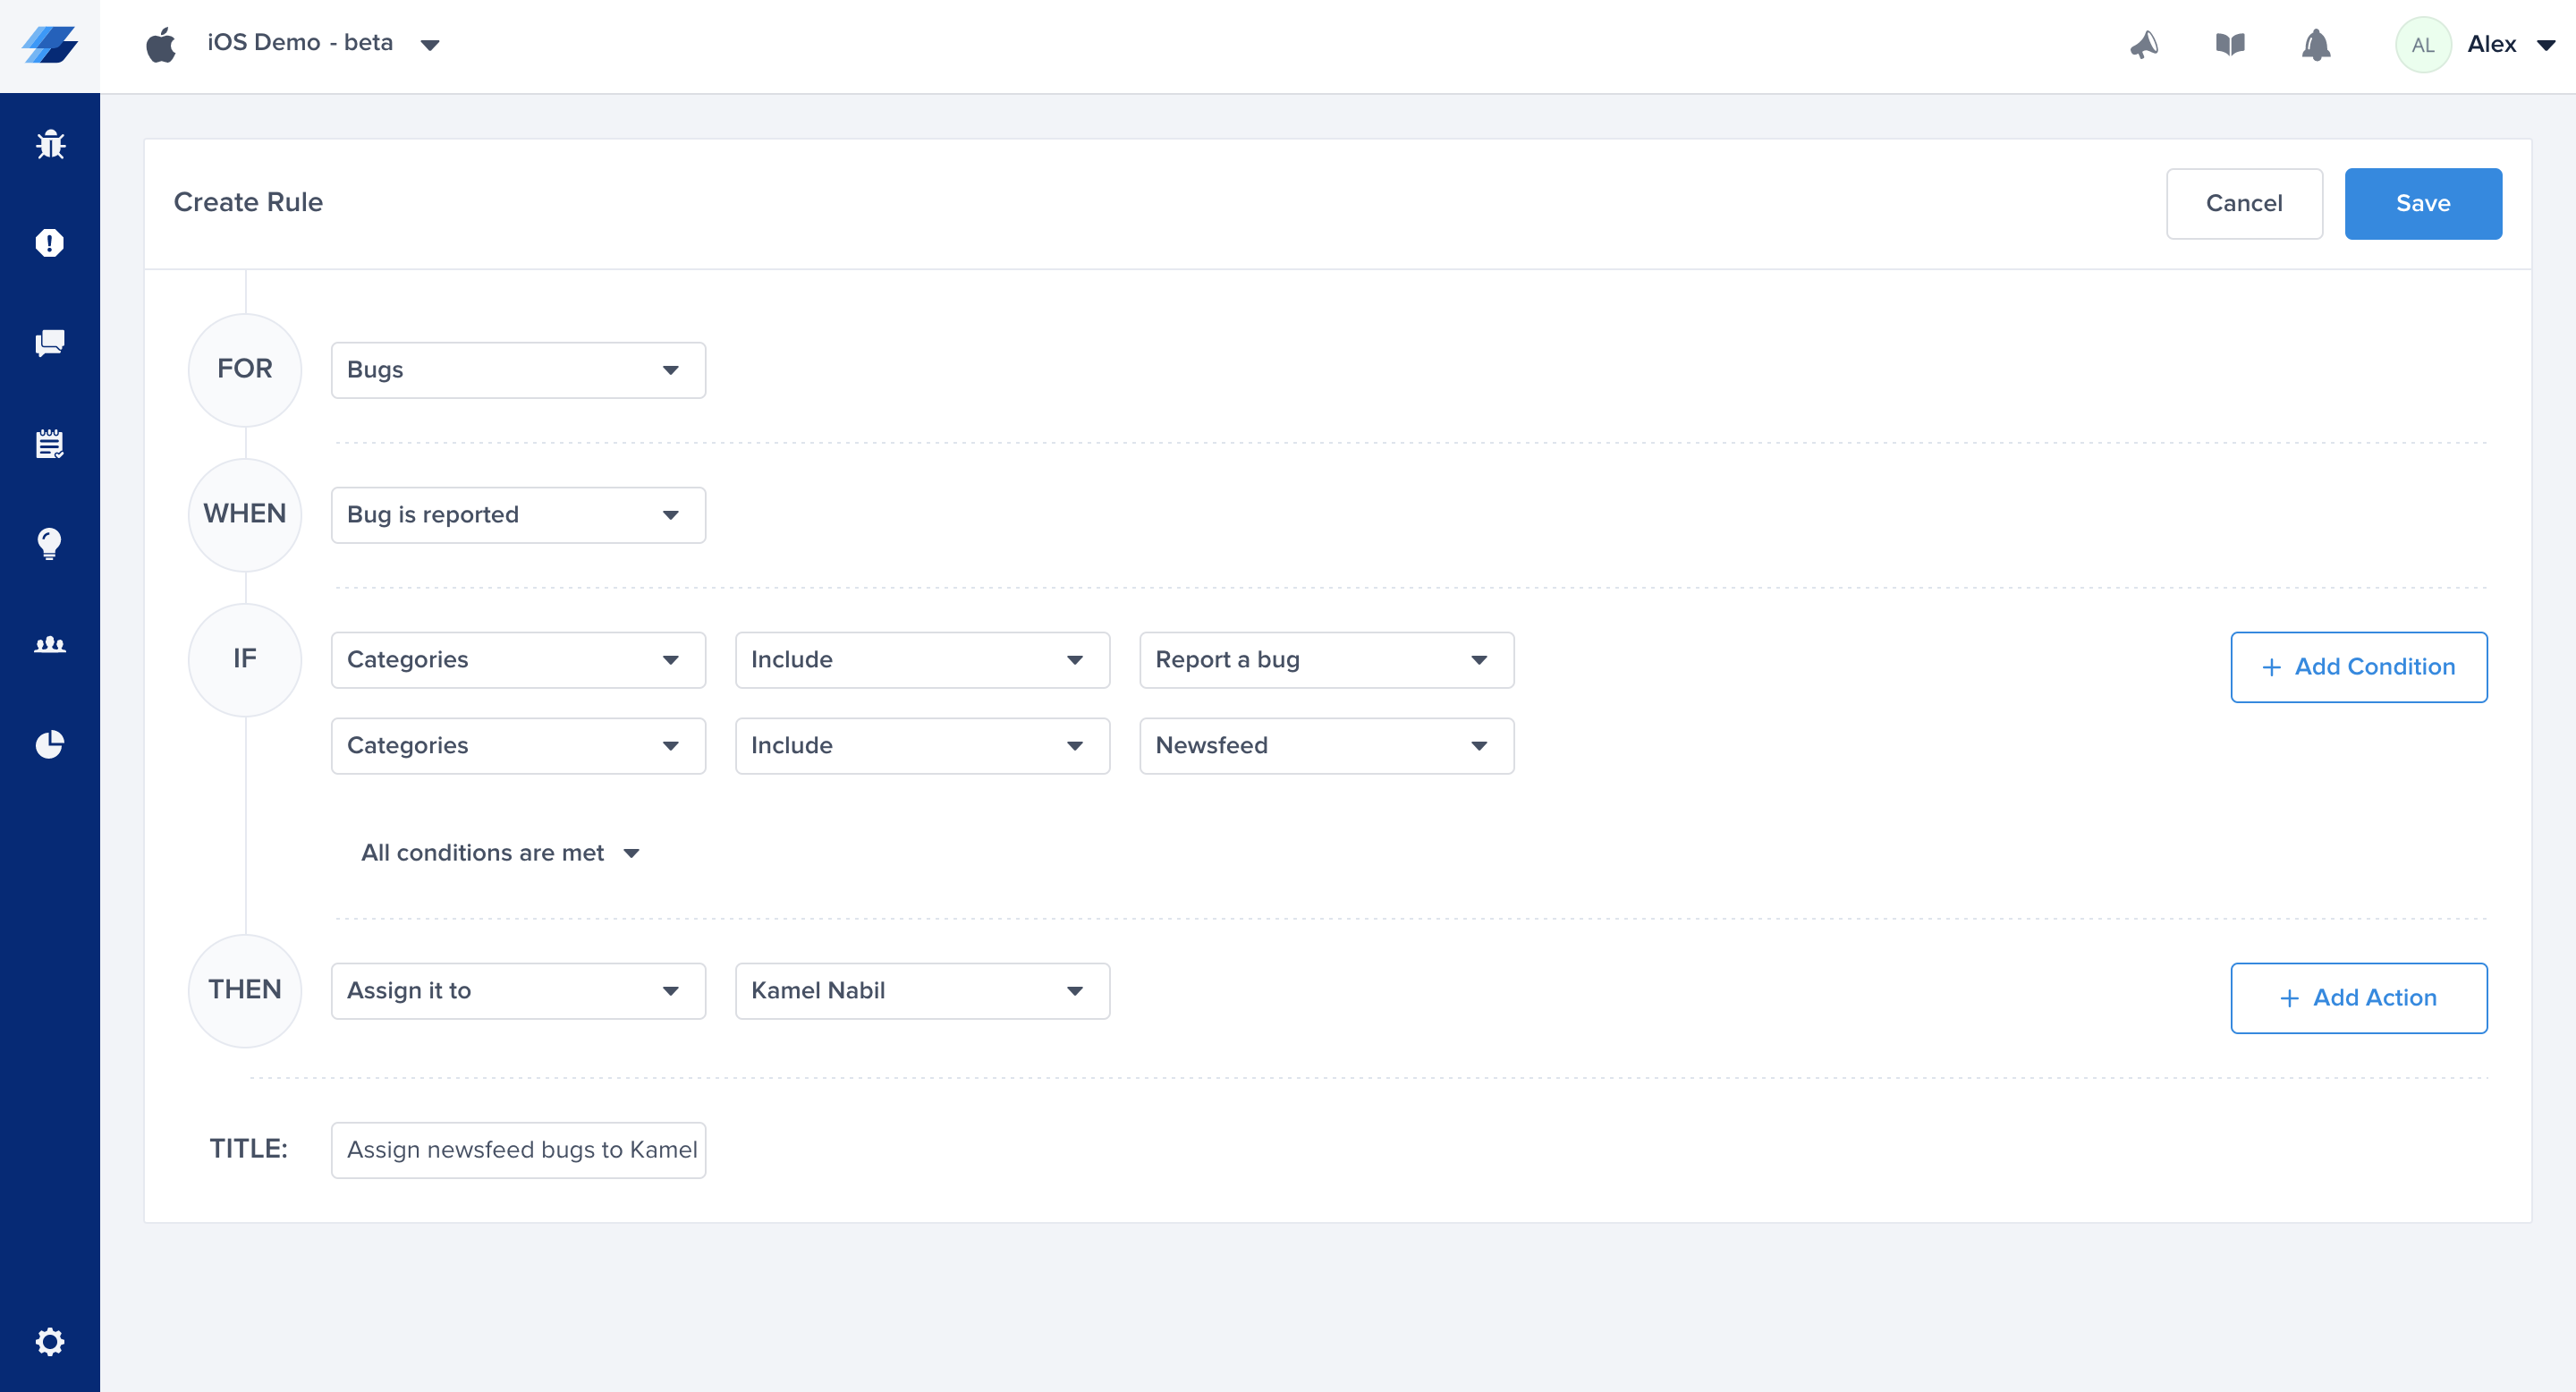Open the chats icon in sidebar
The width and height of the screenshot is (2576, 1392).
[x=50, y=343]
